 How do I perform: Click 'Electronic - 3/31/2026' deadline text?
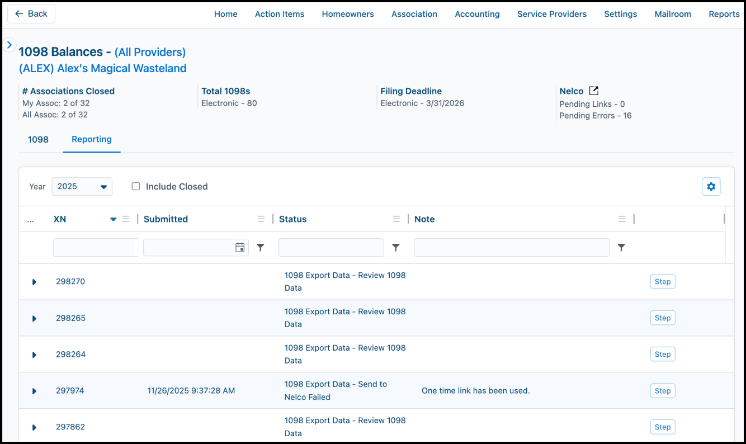pyautogui.click(x=422, y=103)
